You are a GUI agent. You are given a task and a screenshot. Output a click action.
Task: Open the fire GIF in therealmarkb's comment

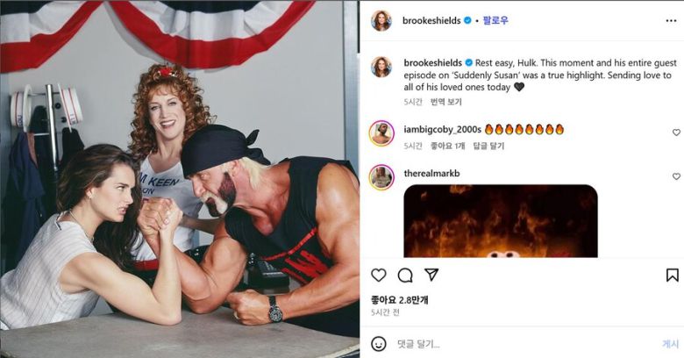tap(501, 221)
